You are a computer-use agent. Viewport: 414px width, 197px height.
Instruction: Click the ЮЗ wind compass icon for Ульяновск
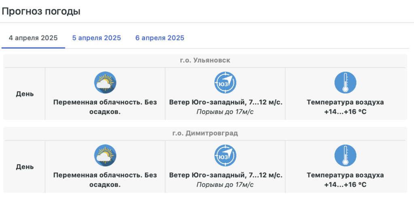(x=225, y=83)
